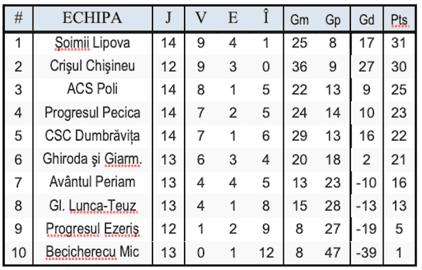This screenshot has height=270, width=422.
Task: Click the Becicherecu Mic team name
Action: point(92,252)
